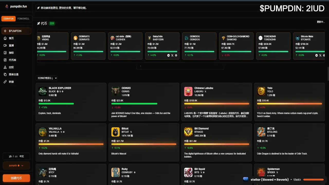Screen dimensions: 329x185
Task: Click the ODINX5 -13.9% price change
Action: click(116, 107)
